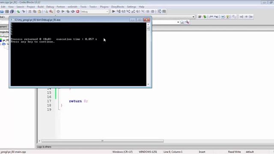Click the console window scroll-down arrow
This screenshot has width=274, height=154.
point(149,84)
